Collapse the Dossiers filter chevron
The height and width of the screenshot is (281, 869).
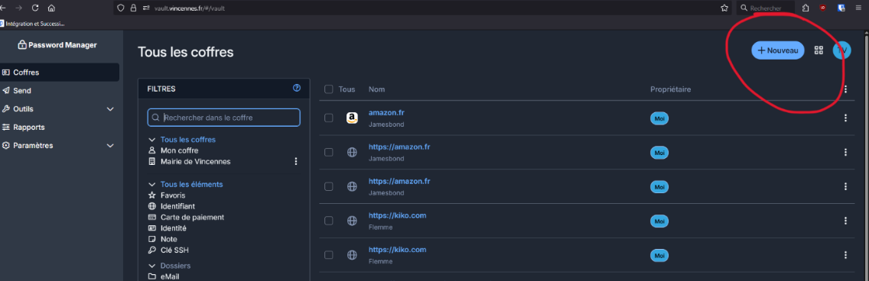click(x=152, y=266)
